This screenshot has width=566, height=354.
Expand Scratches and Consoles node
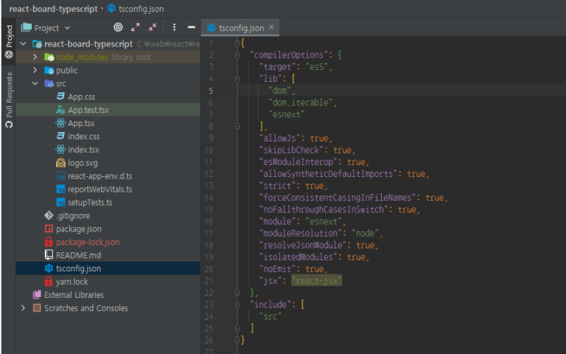tap(23, 308)
